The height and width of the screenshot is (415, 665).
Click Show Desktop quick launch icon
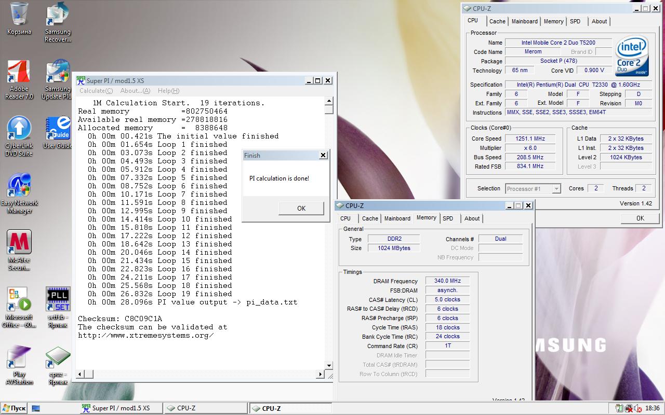[x=36, y=408]
